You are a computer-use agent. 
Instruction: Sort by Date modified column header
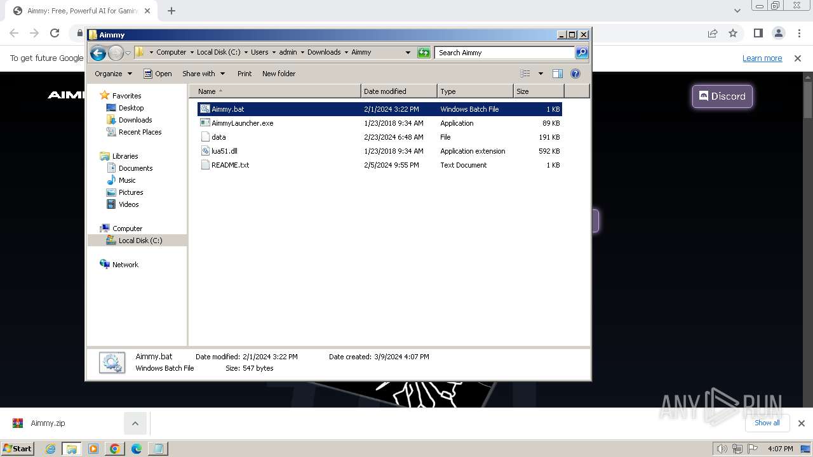399,91
